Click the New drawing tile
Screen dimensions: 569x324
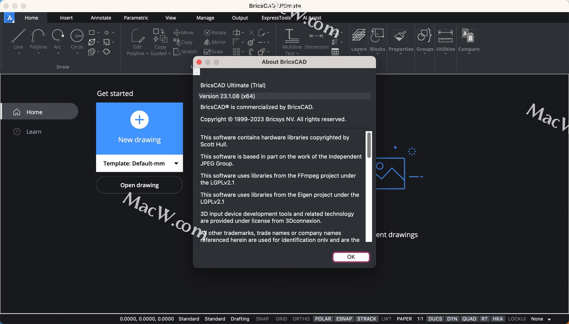tap(139, 129)
